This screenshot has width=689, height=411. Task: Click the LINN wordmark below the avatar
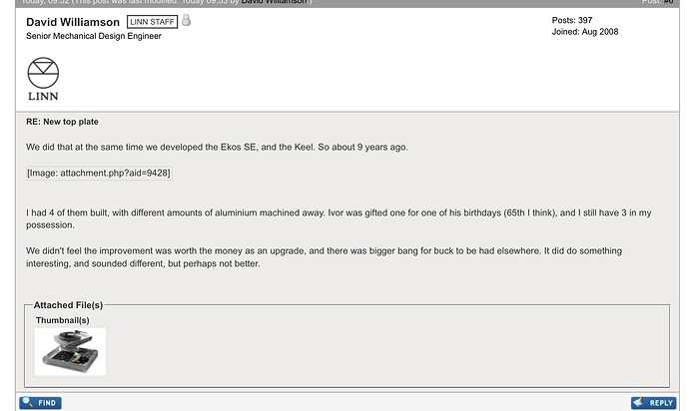[x=43, y=97]
